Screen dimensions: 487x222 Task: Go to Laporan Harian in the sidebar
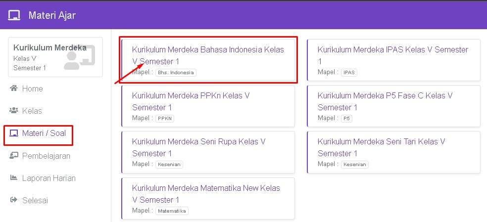click(49, 178)
